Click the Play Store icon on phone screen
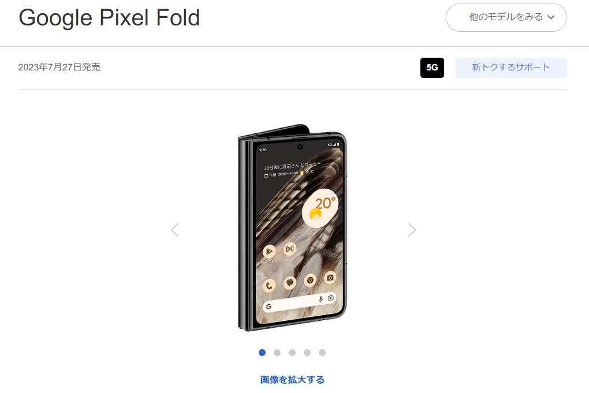The image size is (589, 393). (269, 252)
